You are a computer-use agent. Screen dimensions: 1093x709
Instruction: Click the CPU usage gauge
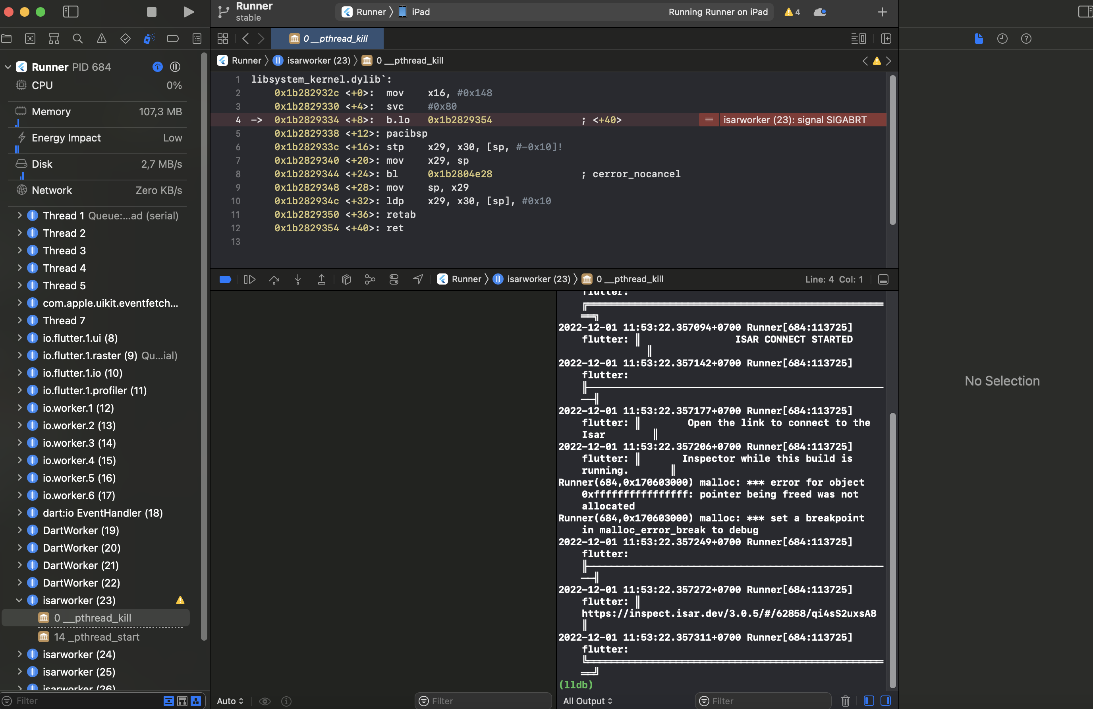click(97, 85)
